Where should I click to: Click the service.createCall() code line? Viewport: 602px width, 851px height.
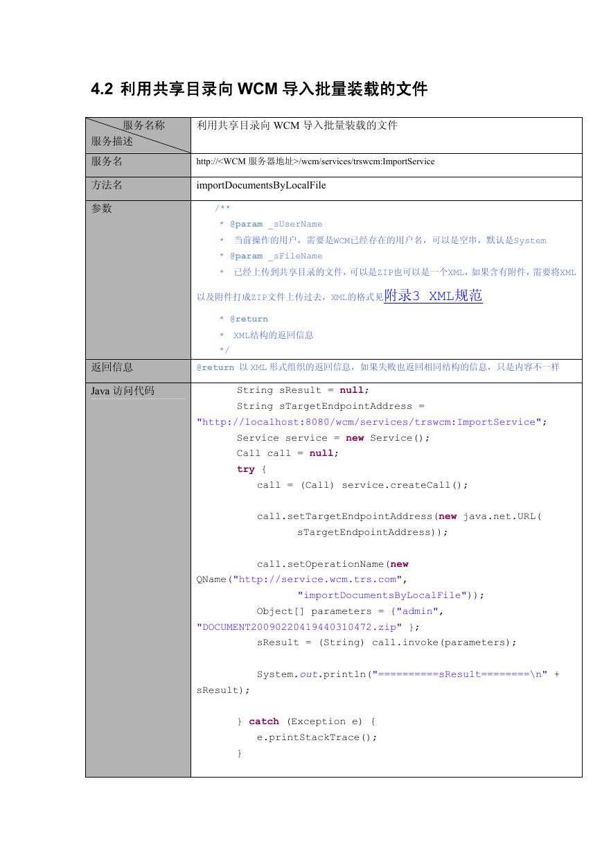coord(362,485)
